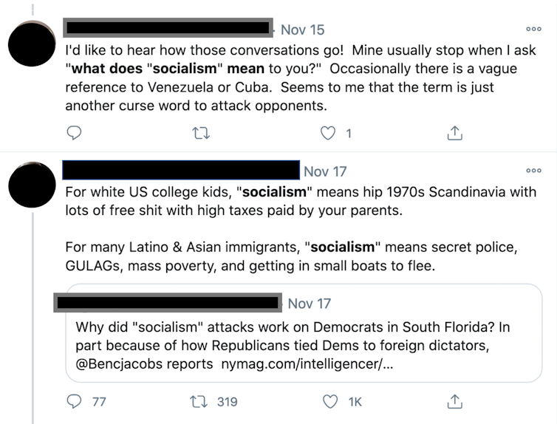Click the Nov 17 timestamp above the Scandinavia tweet

[325, 171]
